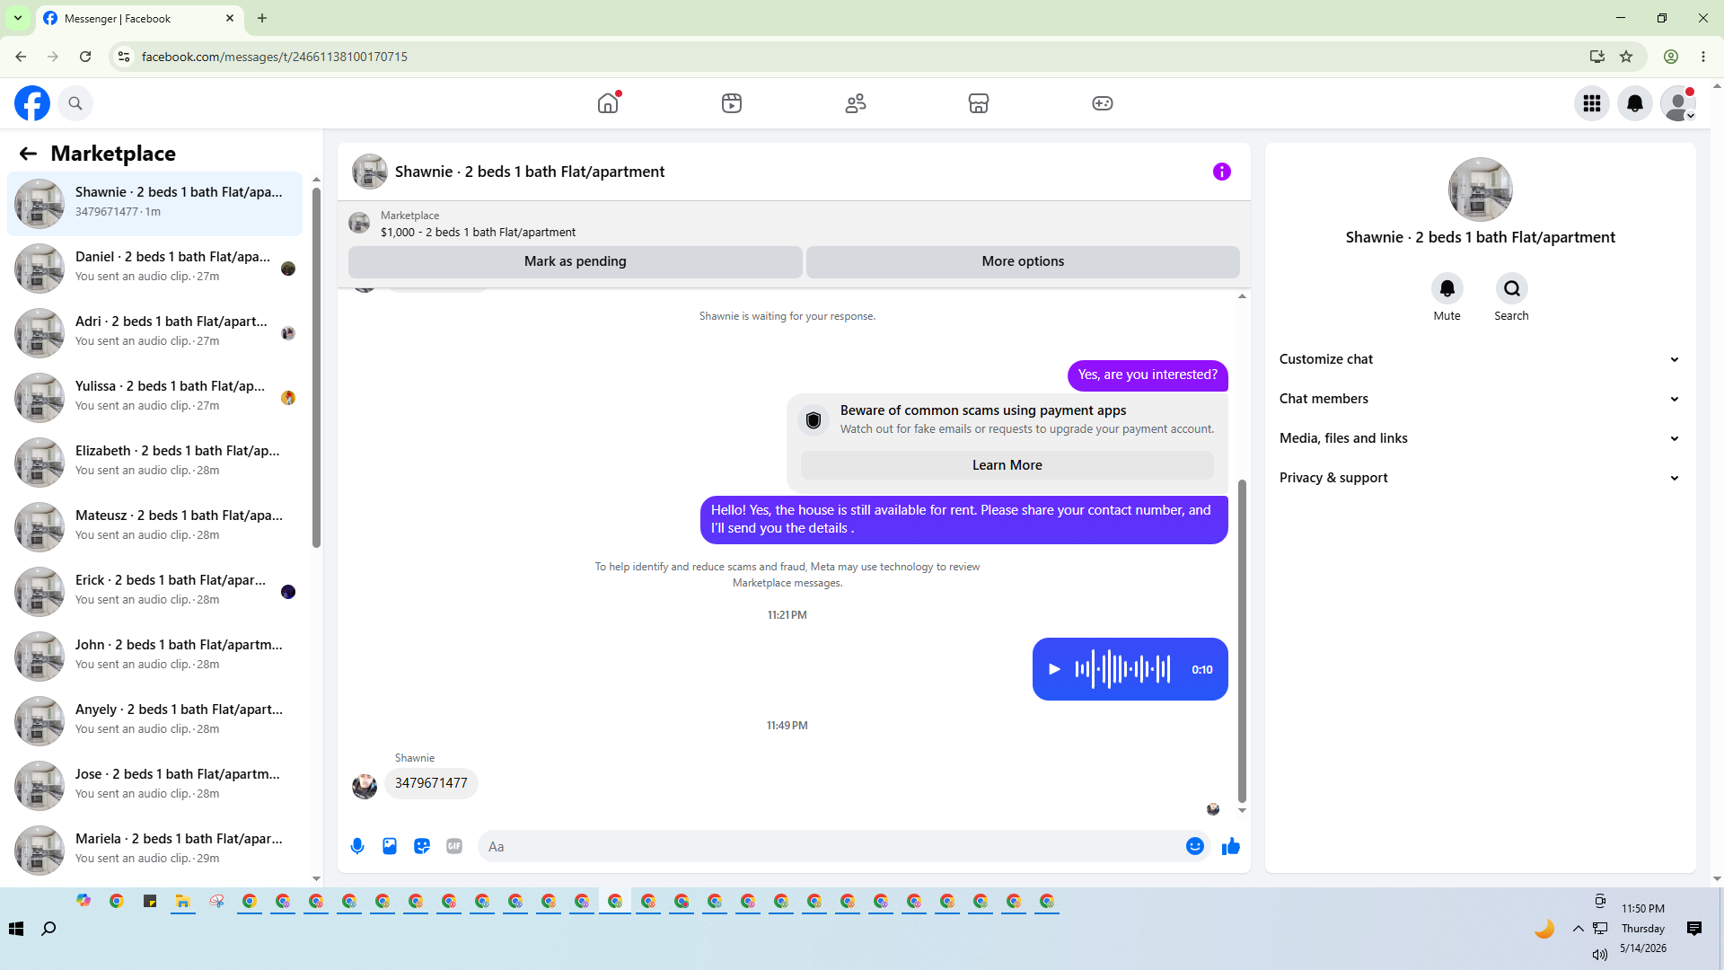The width and height of the screenshot is (1724, 970).
Task: Open the Daniel conversation in the list
Action: pyautogui.click(x=154, y=269)
